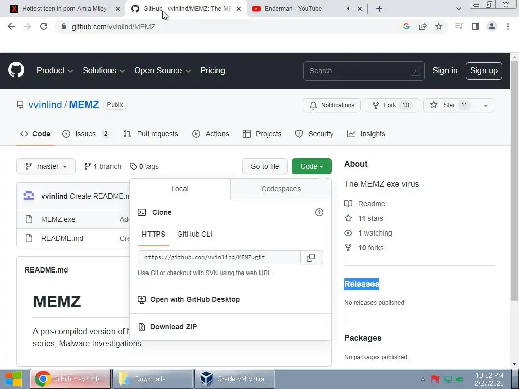This screenshot has height=389, width=519.
Task: Open new browser tab
Action: click(379, 9)
